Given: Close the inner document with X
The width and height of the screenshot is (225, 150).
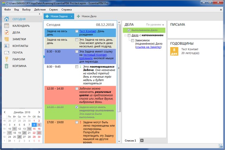Looking at the screenshot, I should pos(221,10).
